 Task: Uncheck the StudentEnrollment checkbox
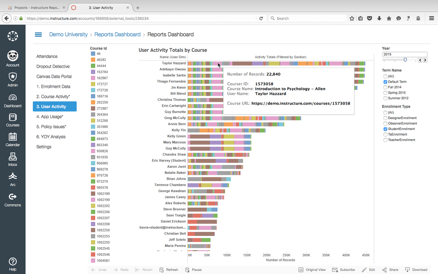(385, 129)
